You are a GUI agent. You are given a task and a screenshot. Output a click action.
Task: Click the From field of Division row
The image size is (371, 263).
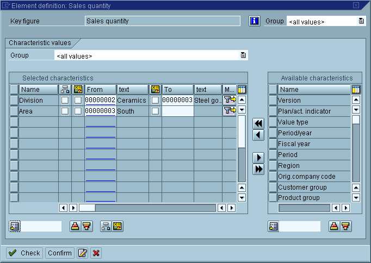point(100,100)
